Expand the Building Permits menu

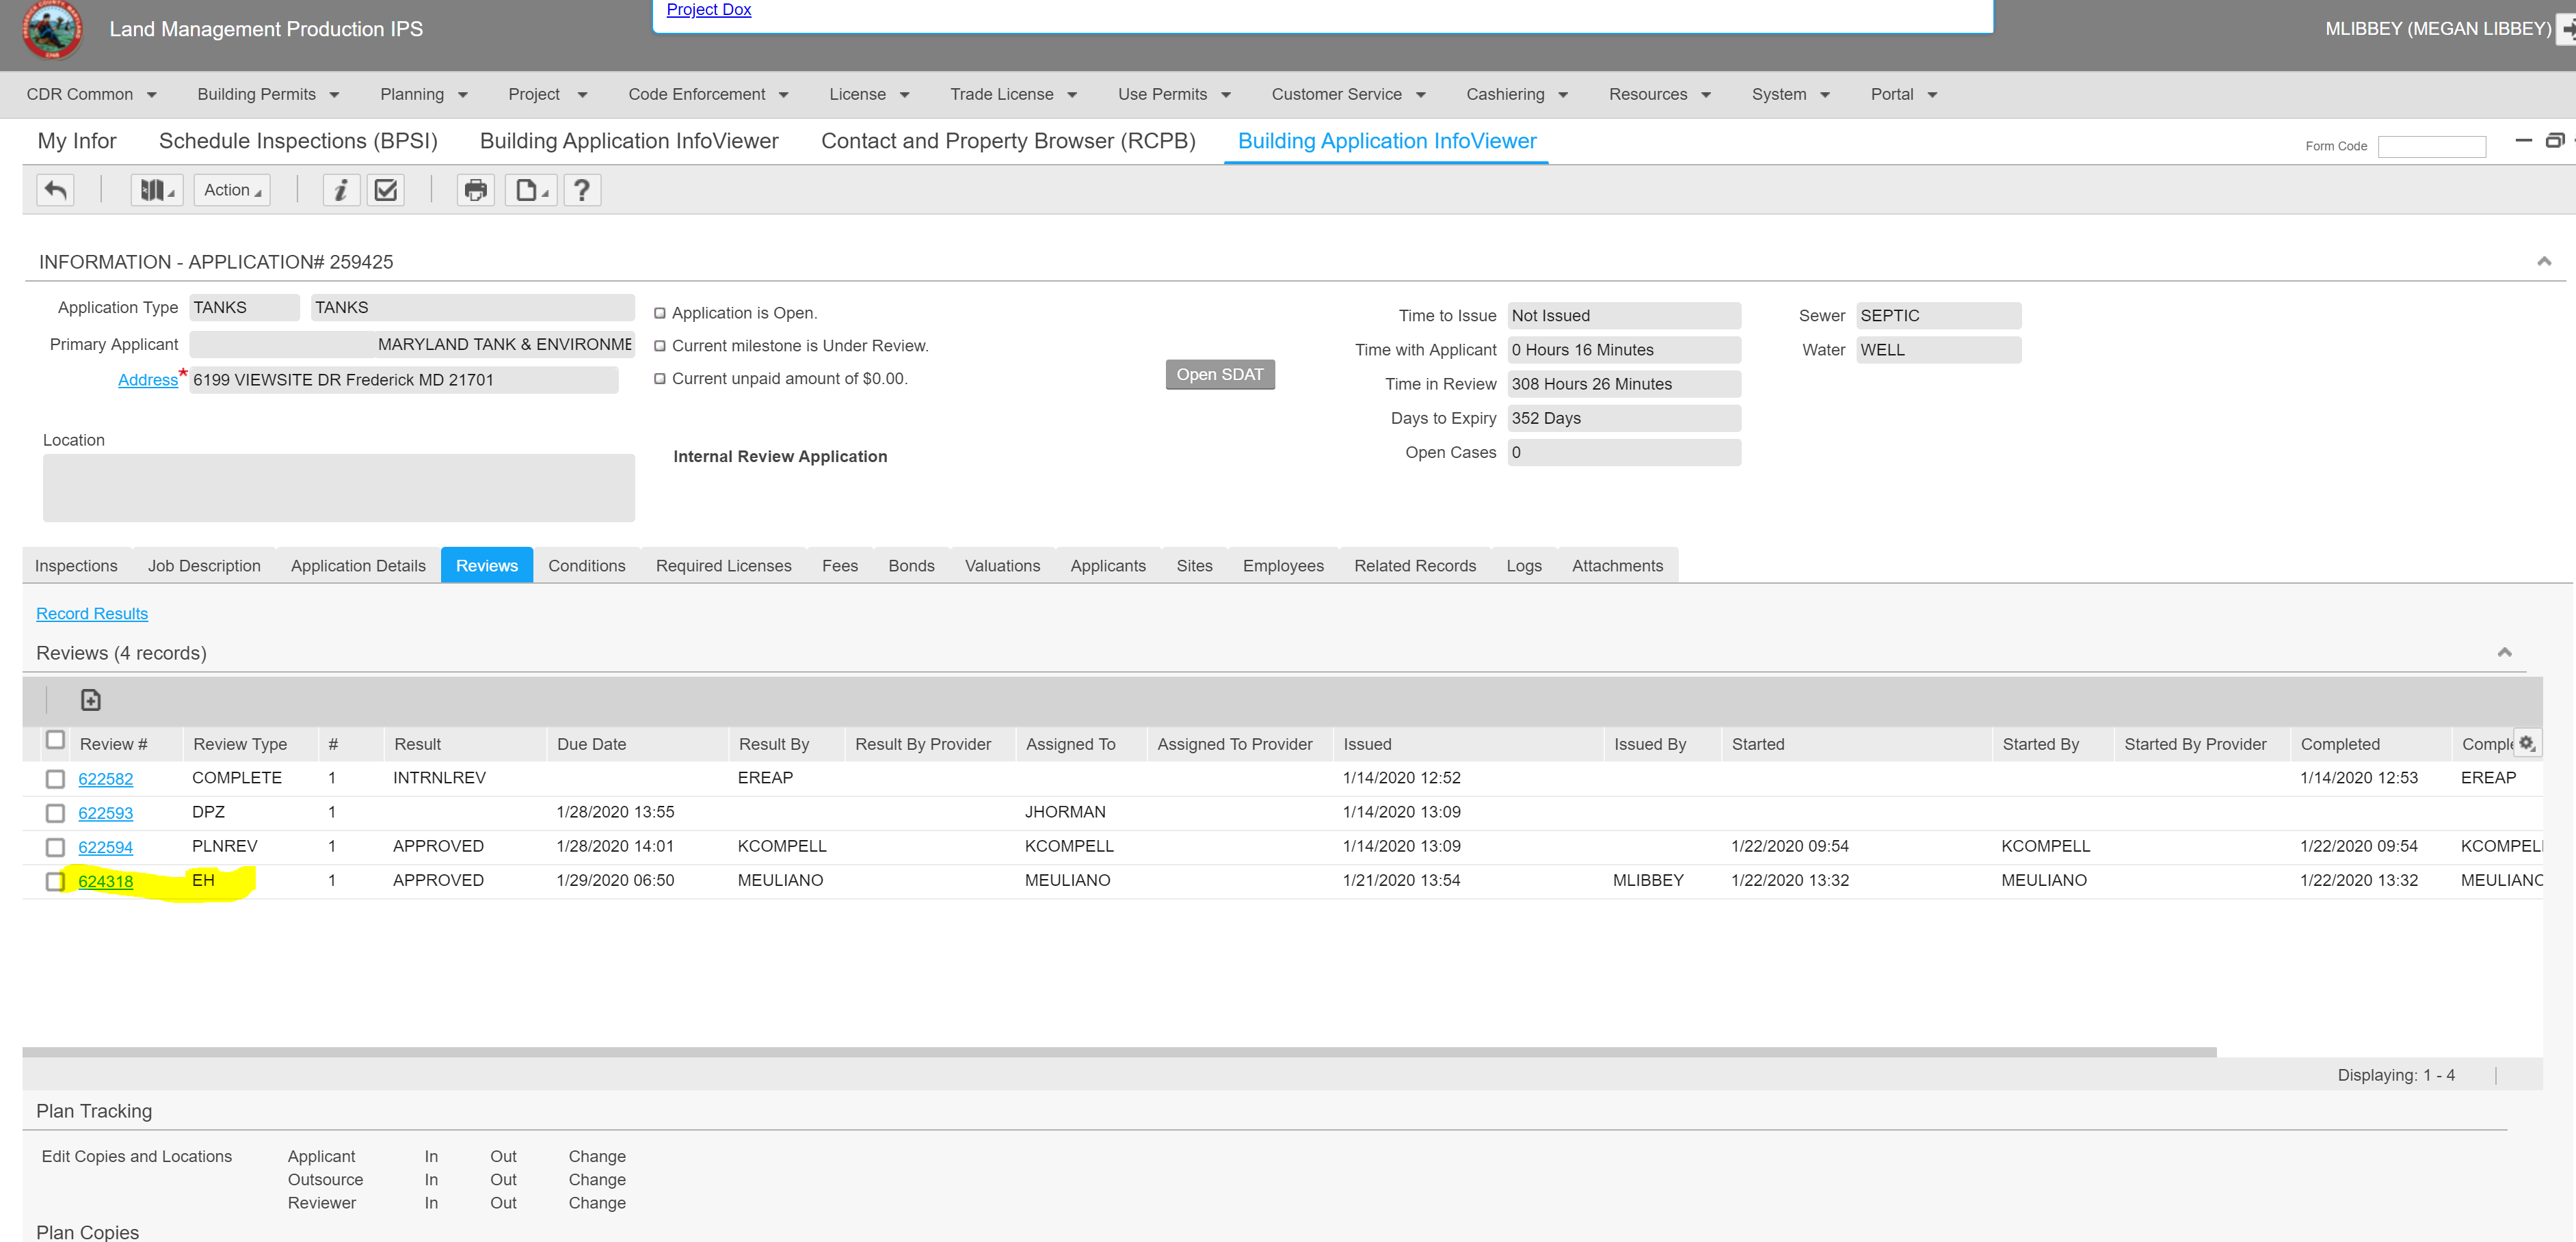268,94
